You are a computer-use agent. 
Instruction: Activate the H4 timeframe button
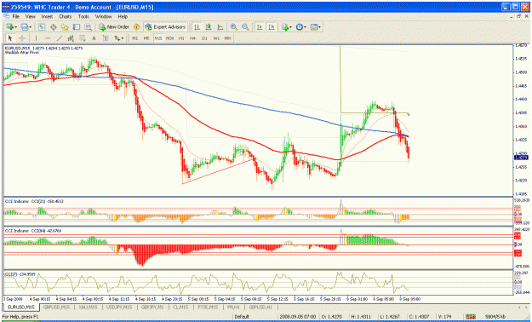tap(192, 38)
